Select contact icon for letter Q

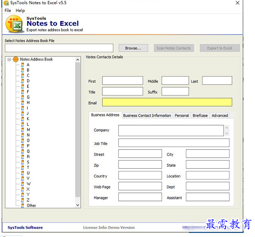click(x=23, y=152)
